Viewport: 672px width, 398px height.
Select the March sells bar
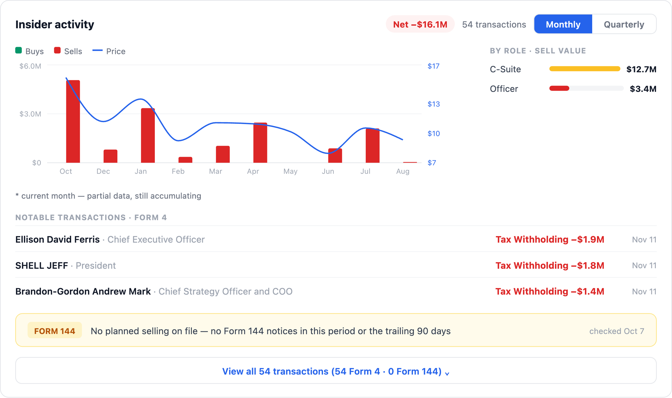pyautogui.click(x=223, y=154)
